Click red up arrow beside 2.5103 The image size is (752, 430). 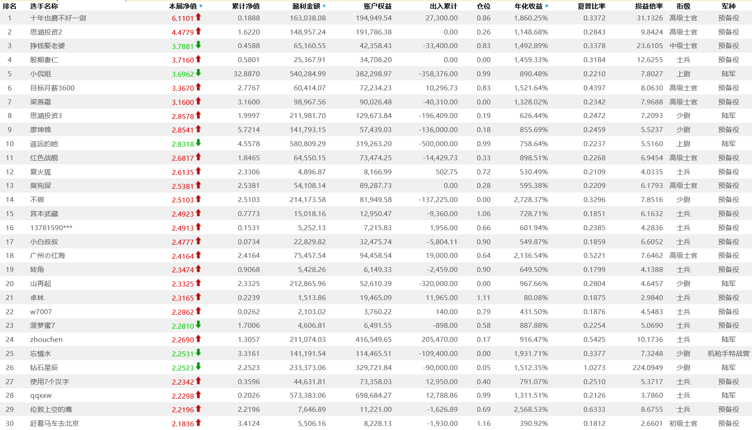198,199
